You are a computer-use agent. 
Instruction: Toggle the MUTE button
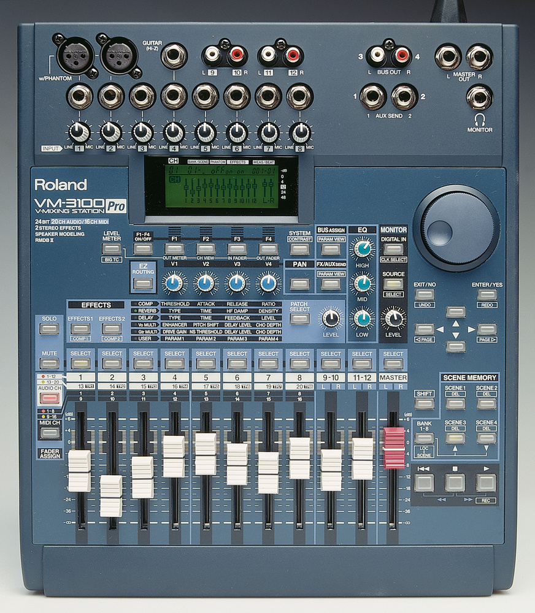[x=48, y=364]
